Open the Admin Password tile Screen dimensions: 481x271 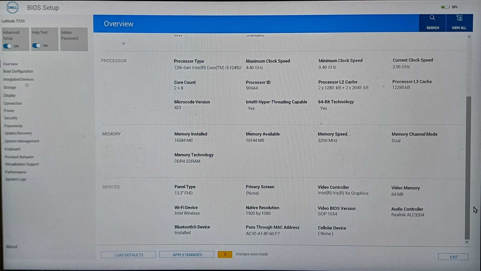[74, 39]
